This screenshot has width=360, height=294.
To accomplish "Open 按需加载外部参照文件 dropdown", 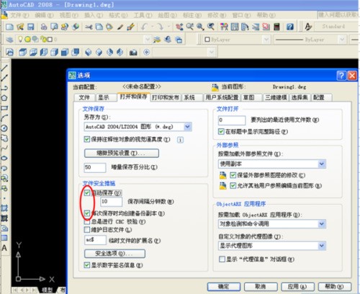I will (322, 164).
